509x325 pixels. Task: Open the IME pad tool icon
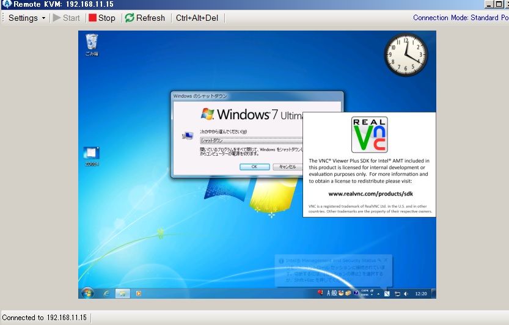pos(341,293)
